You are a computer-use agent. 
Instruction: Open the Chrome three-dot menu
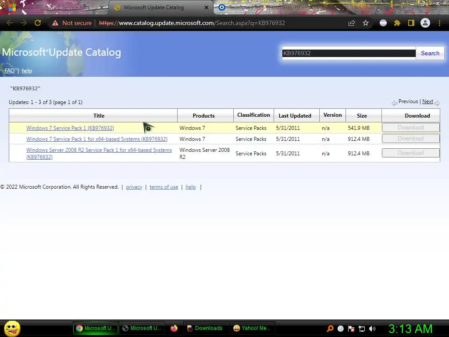point(439,23)
